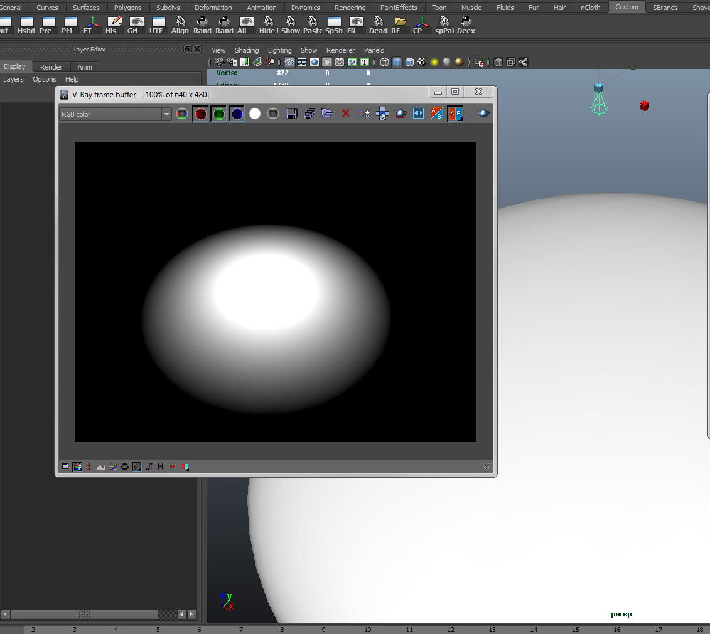Screen dimensions: 710x634
Task: Toggle exposure correction icon
Action: 124,467
